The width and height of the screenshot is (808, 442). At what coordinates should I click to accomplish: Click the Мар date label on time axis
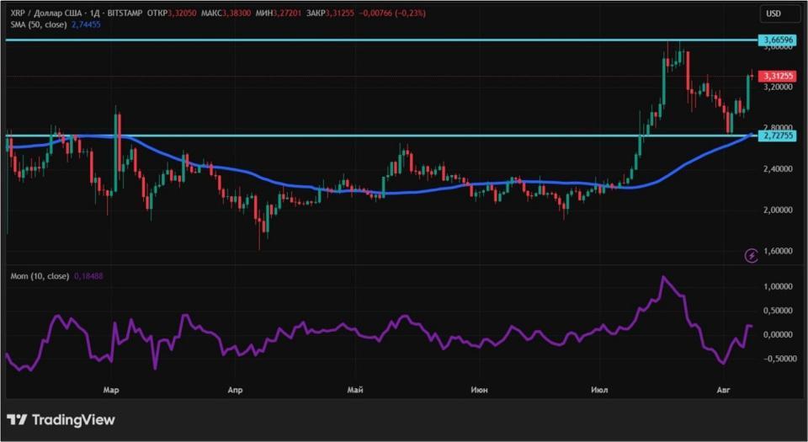(x=110, y=391)
